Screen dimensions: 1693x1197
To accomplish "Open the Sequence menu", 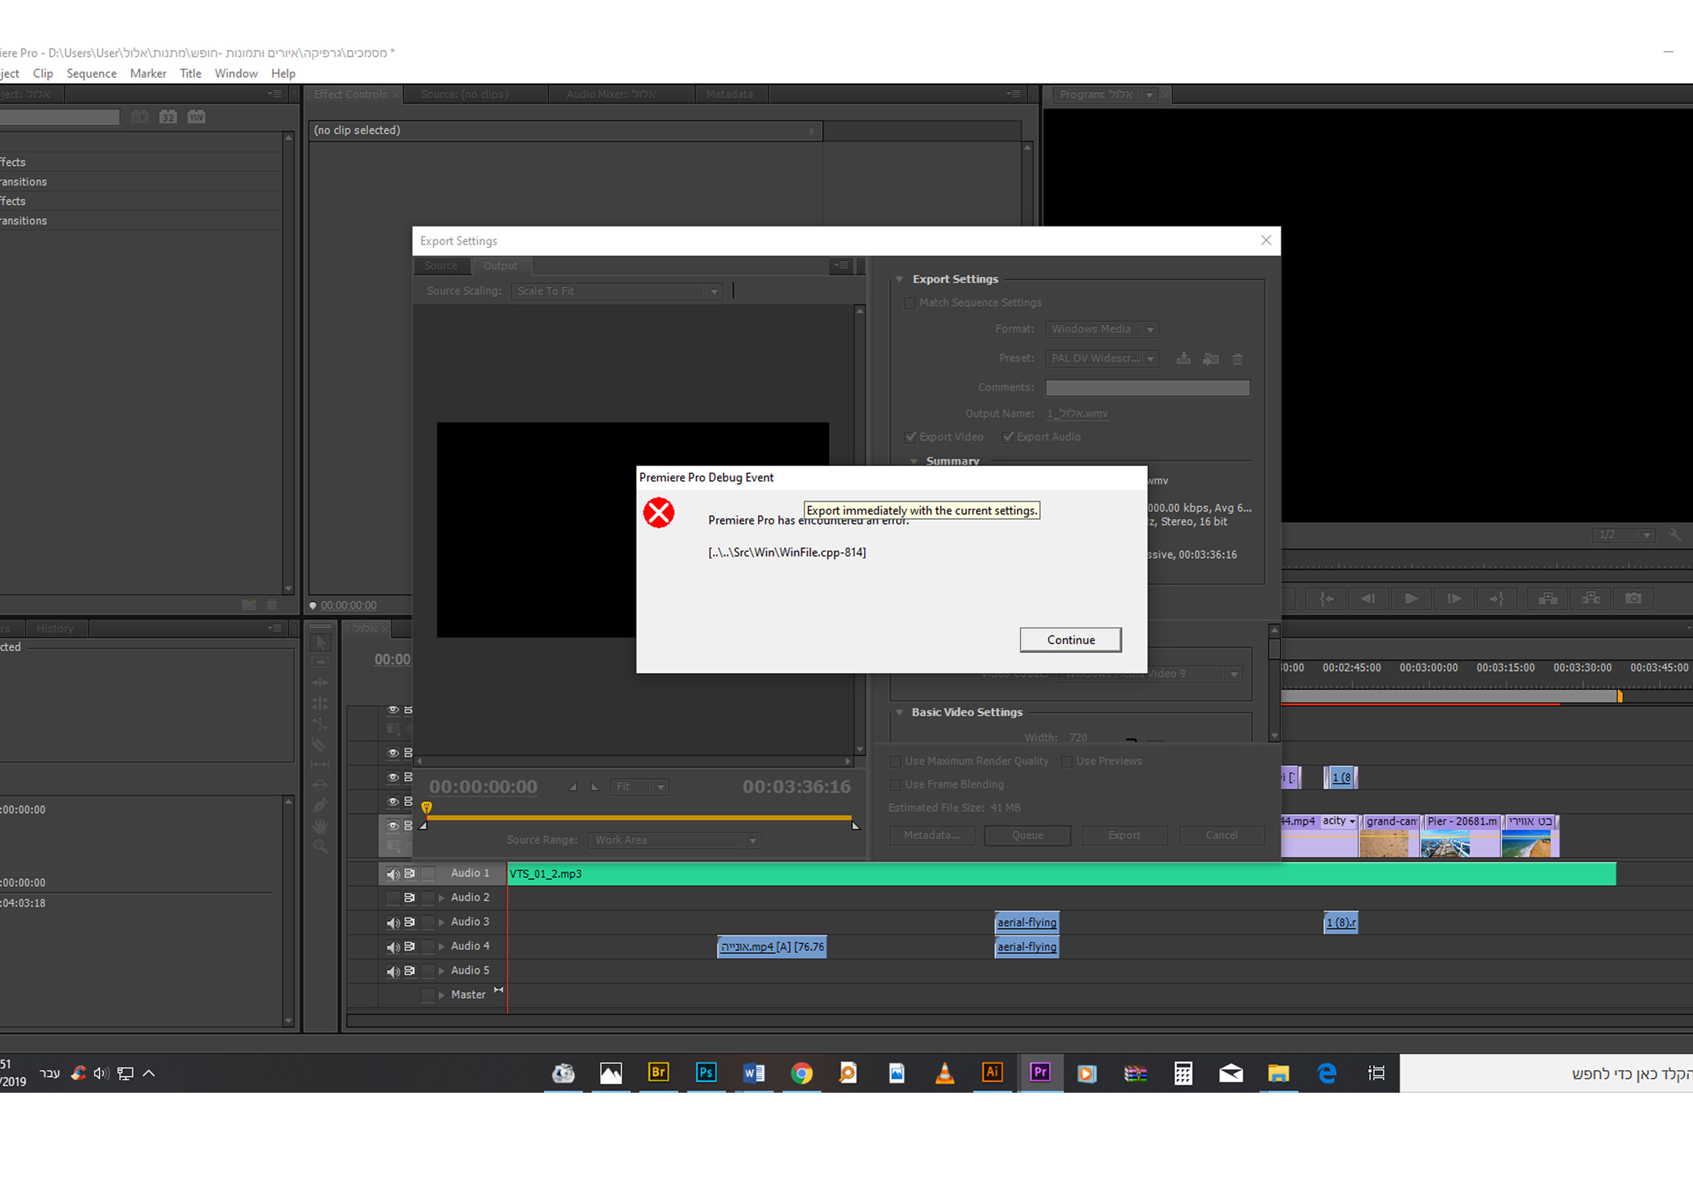I will click(91, 74).
